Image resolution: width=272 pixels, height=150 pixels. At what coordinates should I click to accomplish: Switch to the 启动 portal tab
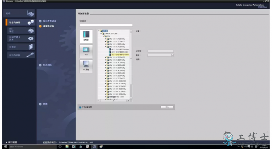click(19, 14)
